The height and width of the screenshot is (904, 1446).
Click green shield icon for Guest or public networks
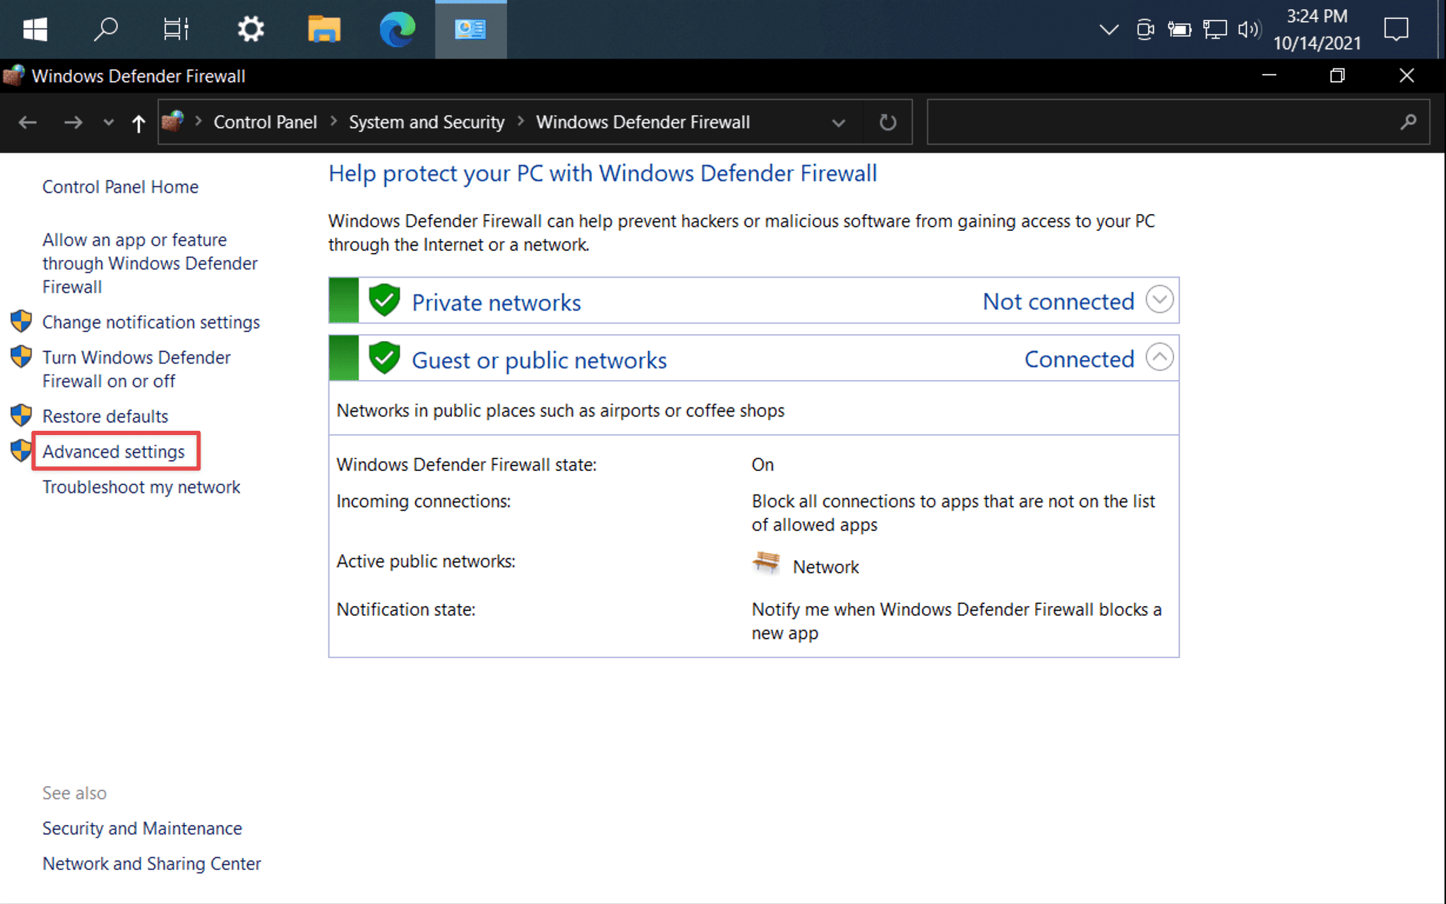click(384, 358)
